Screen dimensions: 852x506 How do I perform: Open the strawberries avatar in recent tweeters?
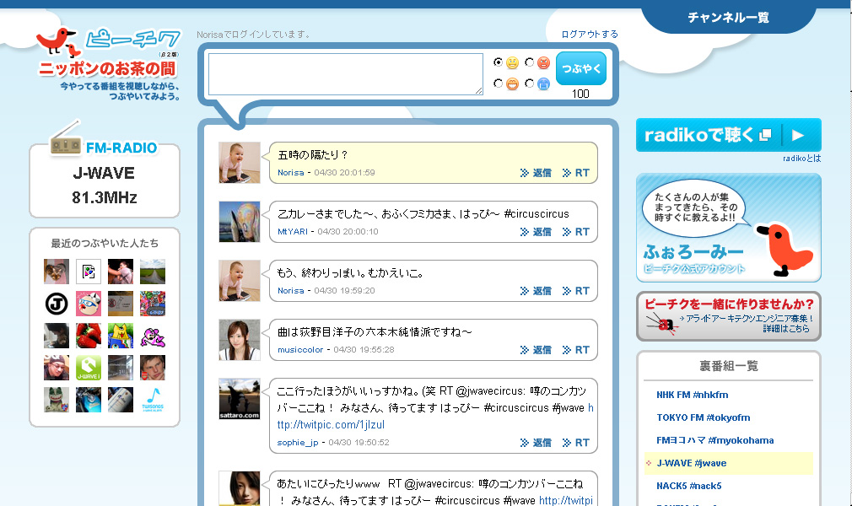(89, 336)
